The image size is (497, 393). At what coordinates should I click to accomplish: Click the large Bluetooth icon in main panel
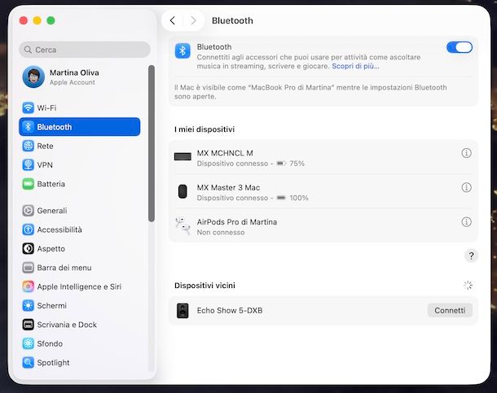(x=183, y=51)
